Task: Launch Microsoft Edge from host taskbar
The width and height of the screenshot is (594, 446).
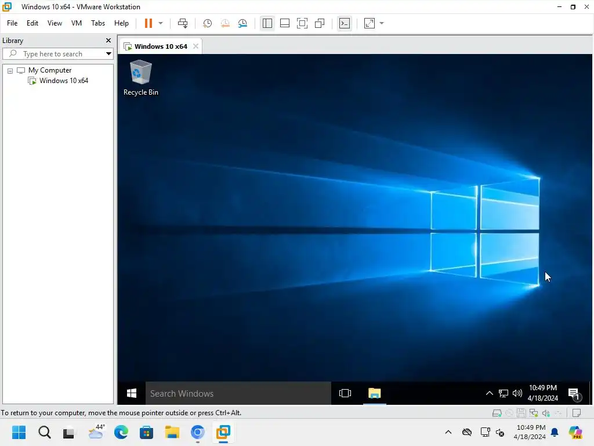Action: [121, 432]
